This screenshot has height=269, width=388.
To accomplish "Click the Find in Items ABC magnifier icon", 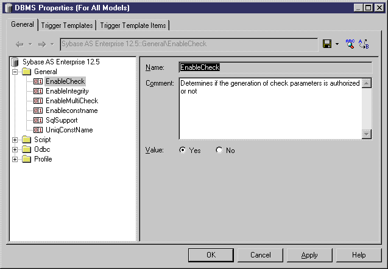I will [x=350, y=44].
